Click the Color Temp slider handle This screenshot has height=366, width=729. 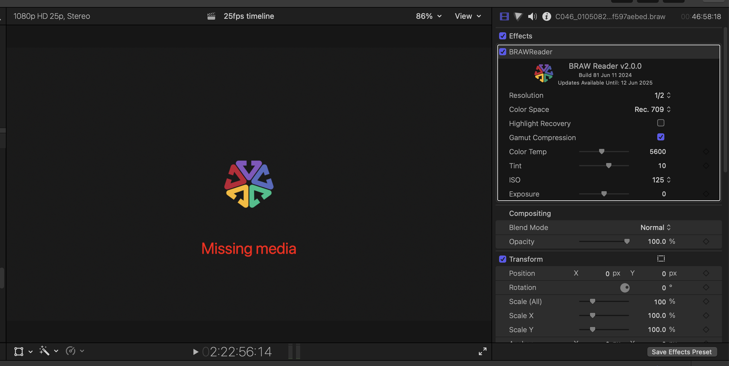click(x=602, y=152)
